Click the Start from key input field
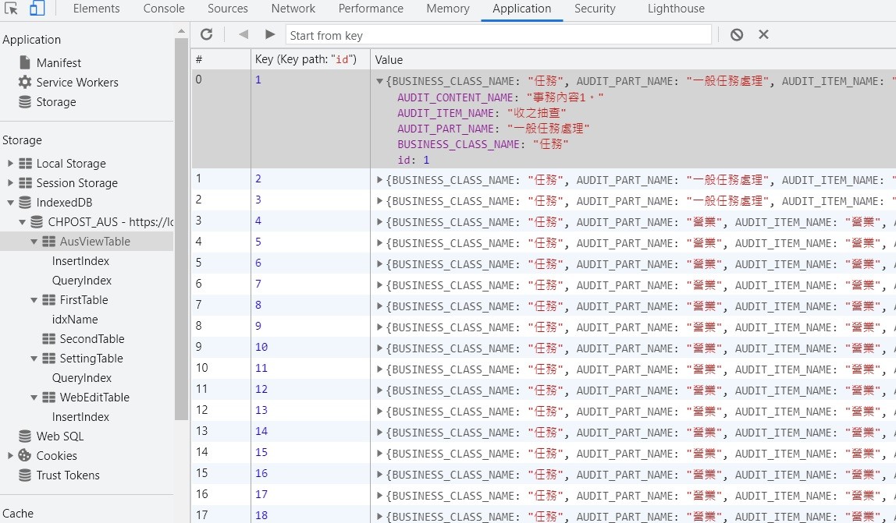The height and width of the screenshot is (523, 896). 498,35
